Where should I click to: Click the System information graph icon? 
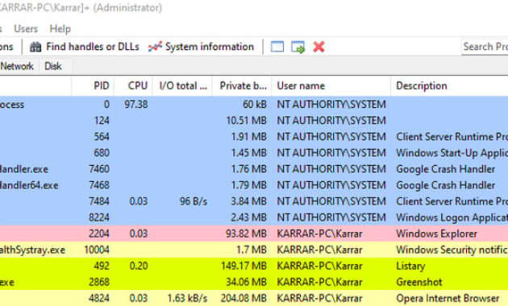(x=155, y=47)
